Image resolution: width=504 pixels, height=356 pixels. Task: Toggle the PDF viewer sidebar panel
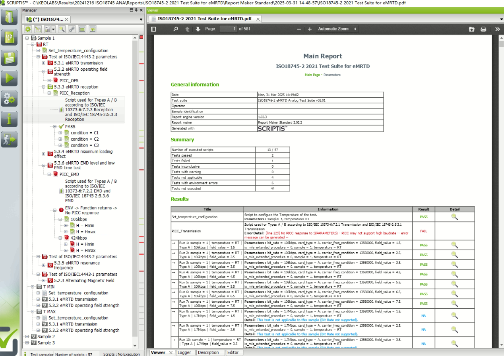point(153,29)
